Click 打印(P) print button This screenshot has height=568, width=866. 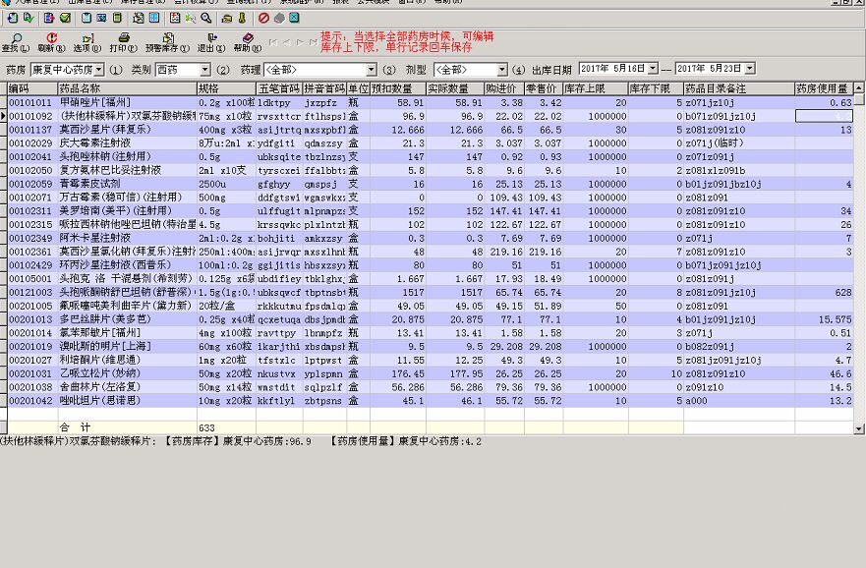[x=123, y=42]
